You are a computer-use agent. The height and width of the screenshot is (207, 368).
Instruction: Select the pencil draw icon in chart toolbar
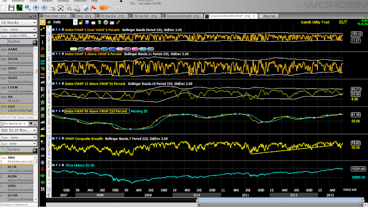click(x=118, y=22)
